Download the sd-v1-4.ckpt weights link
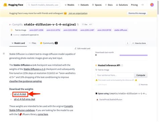 pyautogui.click(x=20, y=94)
